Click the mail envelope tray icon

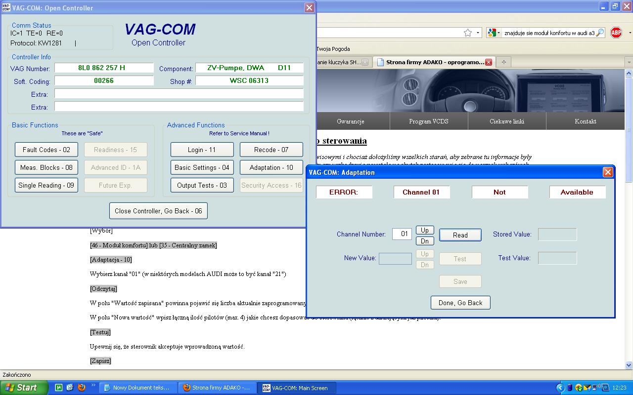coord(587,388)
